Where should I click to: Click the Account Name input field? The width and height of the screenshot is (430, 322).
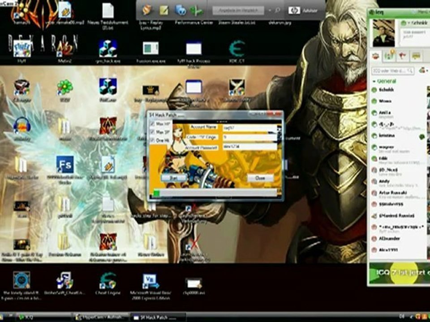click(249, 127)
